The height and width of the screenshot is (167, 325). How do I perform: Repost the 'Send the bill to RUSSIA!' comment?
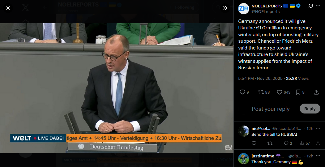(x=270, y=143)
